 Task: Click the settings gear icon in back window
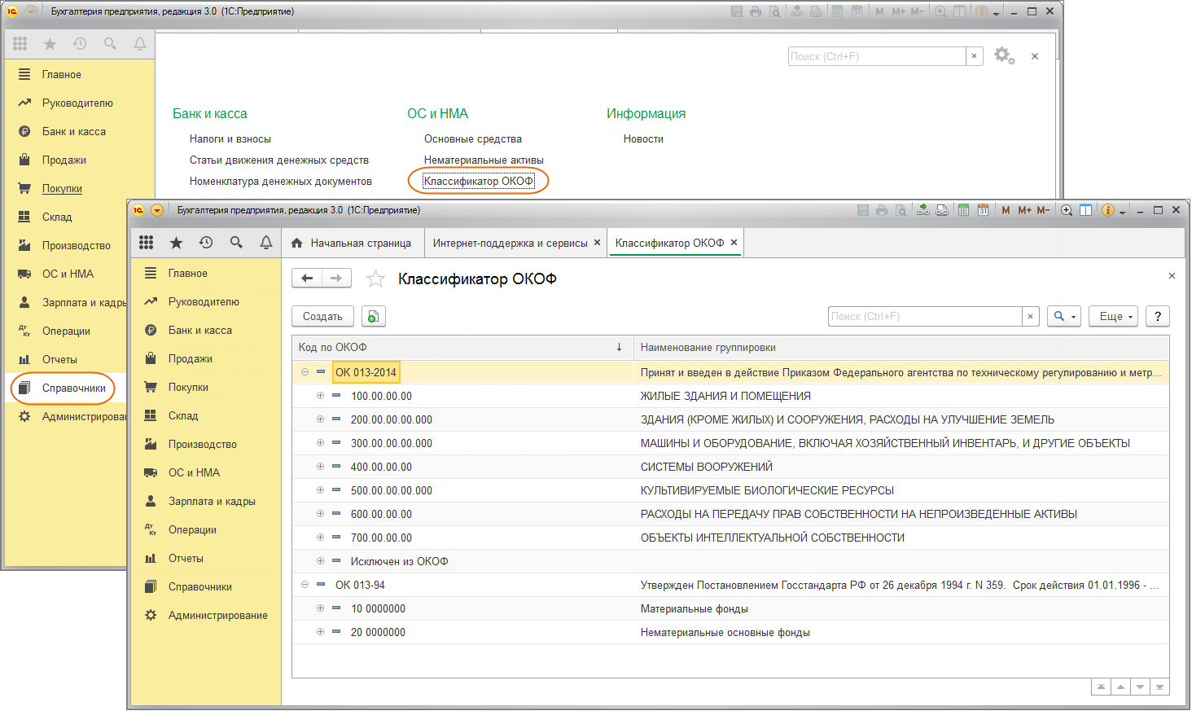point(1004,55)
